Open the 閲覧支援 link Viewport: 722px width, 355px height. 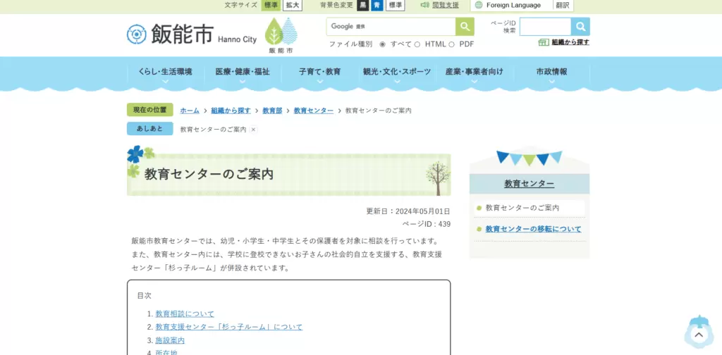(x=446, y=5)
